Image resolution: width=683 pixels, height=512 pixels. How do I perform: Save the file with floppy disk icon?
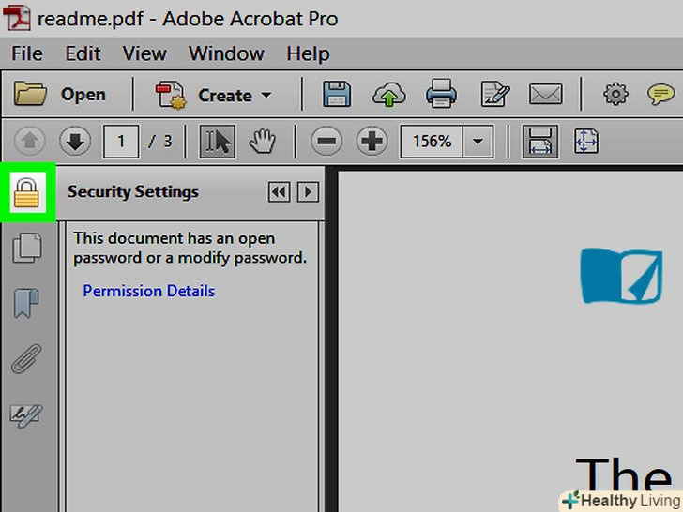pos(337,94)
